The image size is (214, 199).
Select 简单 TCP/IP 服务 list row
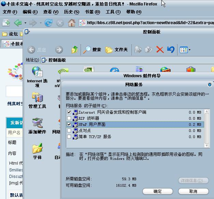[135, 136]
